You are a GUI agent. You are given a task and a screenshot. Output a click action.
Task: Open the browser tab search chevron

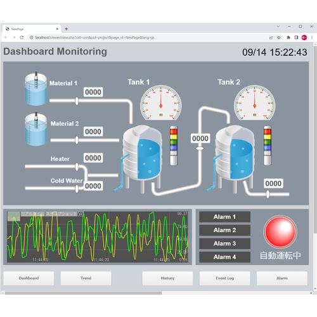coord(278,27)
